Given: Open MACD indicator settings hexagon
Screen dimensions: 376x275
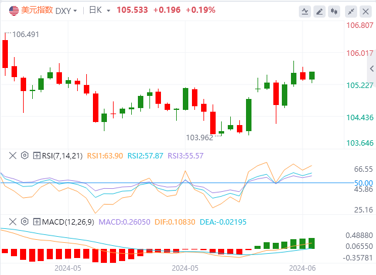Looking at the screenshot, I should (25, 222).
